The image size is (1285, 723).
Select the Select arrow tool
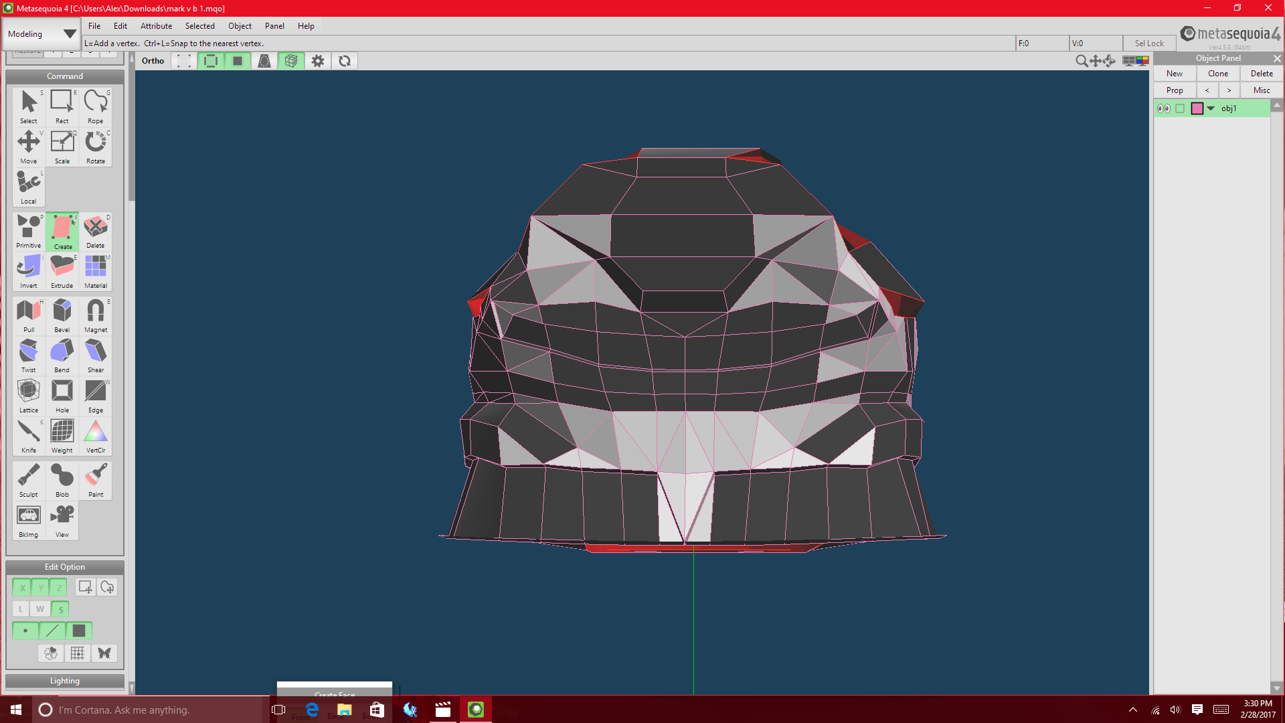pos(29,106)
